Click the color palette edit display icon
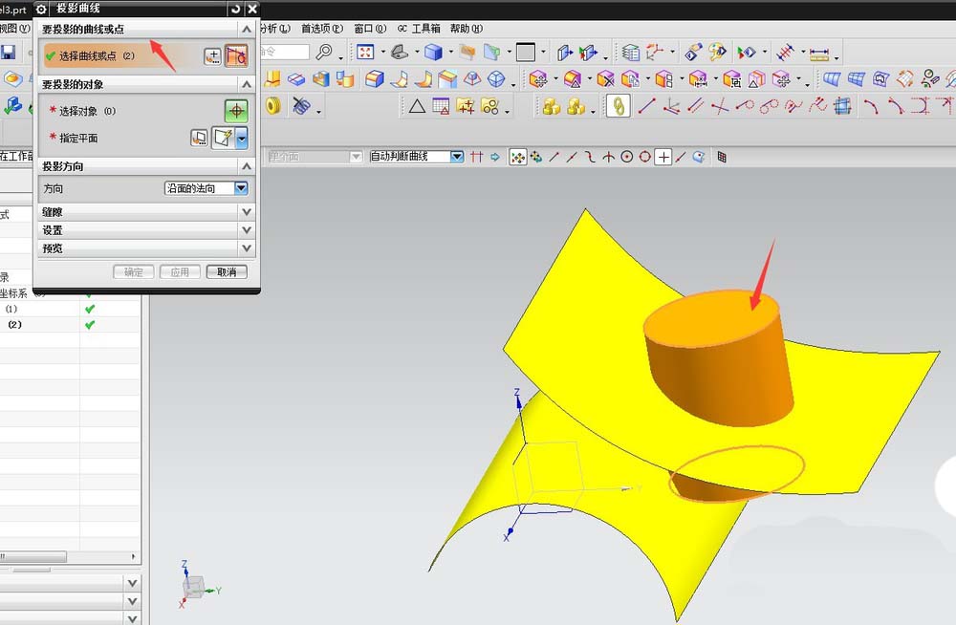The image size is (956, 625). [717, 53]
